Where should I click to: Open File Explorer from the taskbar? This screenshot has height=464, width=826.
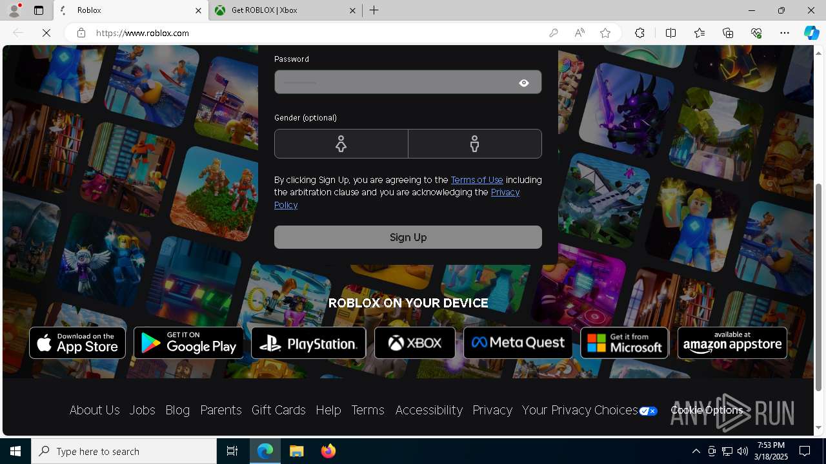[296, 451]
